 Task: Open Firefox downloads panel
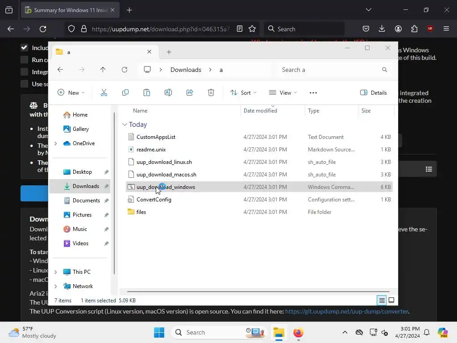click(x=382, y=29)
